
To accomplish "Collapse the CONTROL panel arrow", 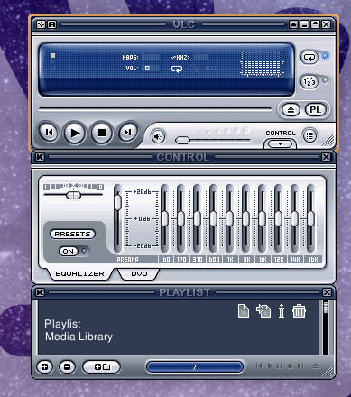I will [x=280, y=144].
